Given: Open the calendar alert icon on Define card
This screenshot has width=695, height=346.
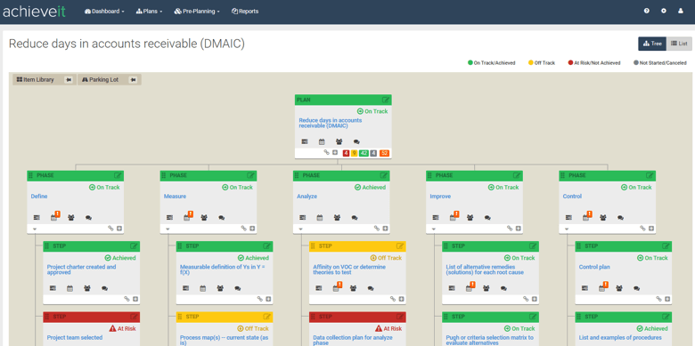Looking at the screenshot, I should click(55, 216).
